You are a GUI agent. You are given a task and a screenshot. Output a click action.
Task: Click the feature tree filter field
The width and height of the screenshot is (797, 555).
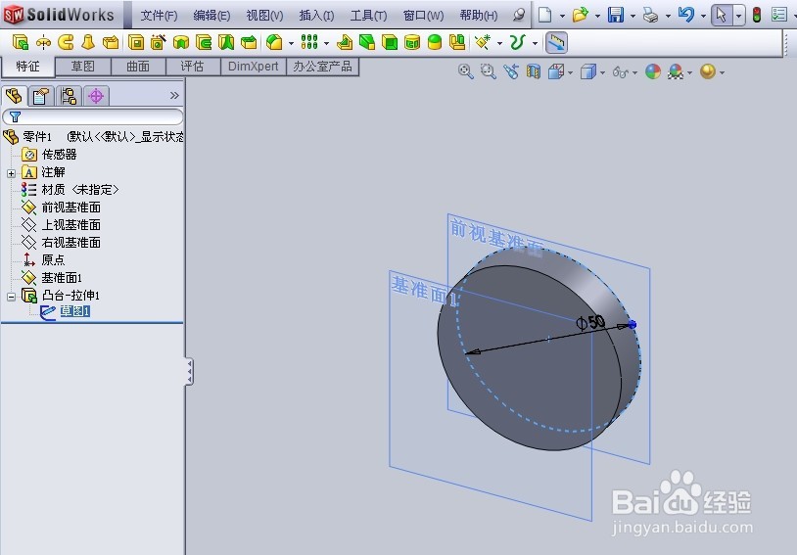coord(92,116)
